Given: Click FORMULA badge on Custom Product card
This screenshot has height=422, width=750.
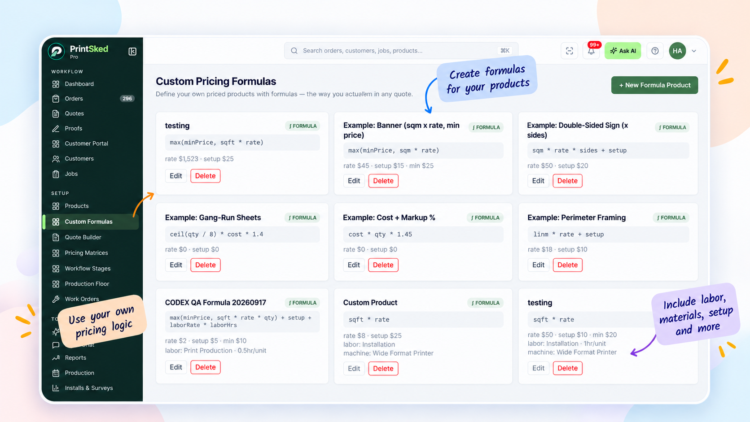Looking at the screenshot, I should click(x=485, y=303).
